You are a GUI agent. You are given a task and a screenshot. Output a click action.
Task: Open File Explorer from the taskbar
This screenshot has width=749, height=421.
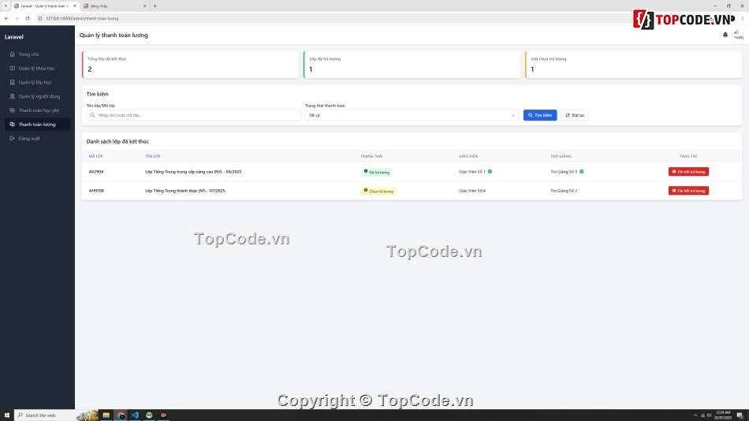(106, 415)
